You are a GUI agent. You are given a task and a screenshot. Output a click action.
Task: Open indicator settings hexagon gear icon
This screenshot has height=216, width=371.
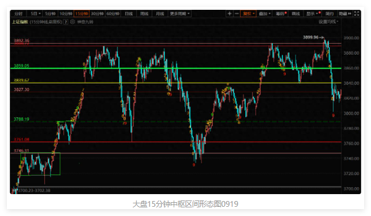point(73,22)
